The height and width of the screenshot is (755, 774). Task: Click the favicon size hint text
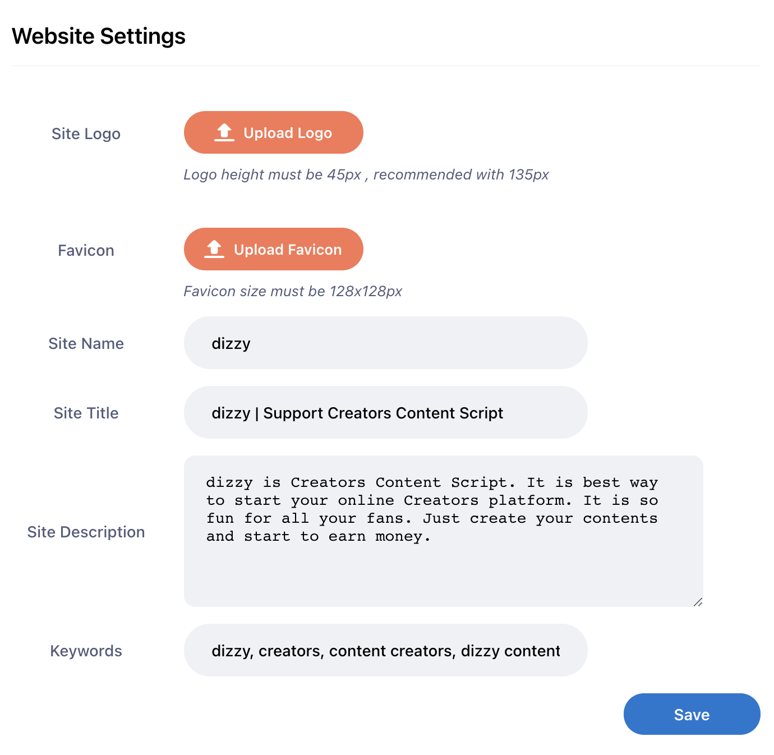[293, 291]
